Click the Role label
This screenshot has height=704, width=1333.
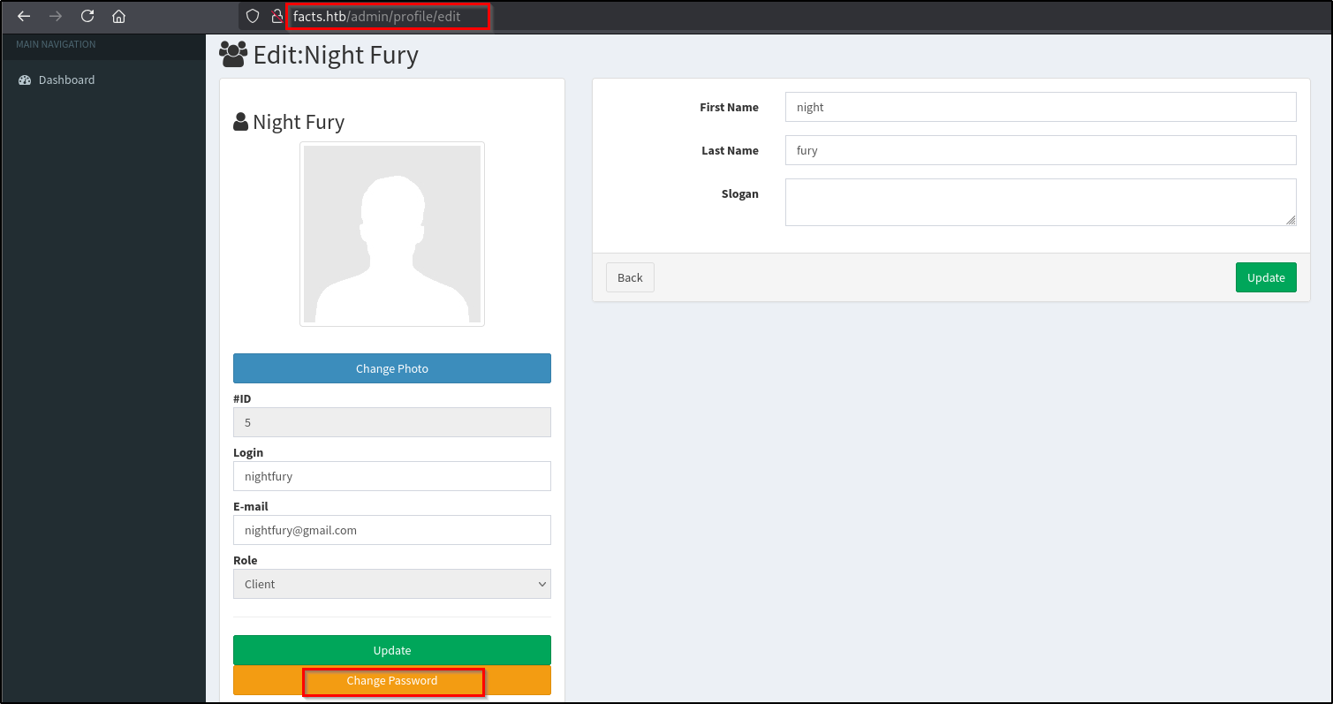pyautogui.click(x=246, y=560)
